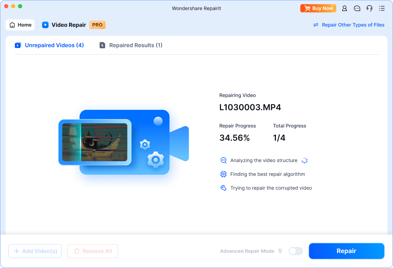Click the Repaired Results tab icon
This screenshot has width=393, height=268.
pos(102,45)
